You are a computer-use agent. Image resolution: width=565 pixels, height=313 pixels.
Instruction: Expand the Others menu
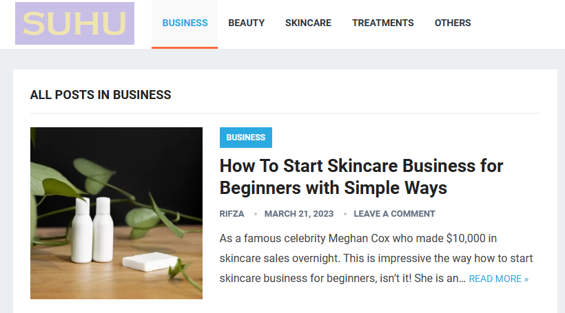(453, 23)
